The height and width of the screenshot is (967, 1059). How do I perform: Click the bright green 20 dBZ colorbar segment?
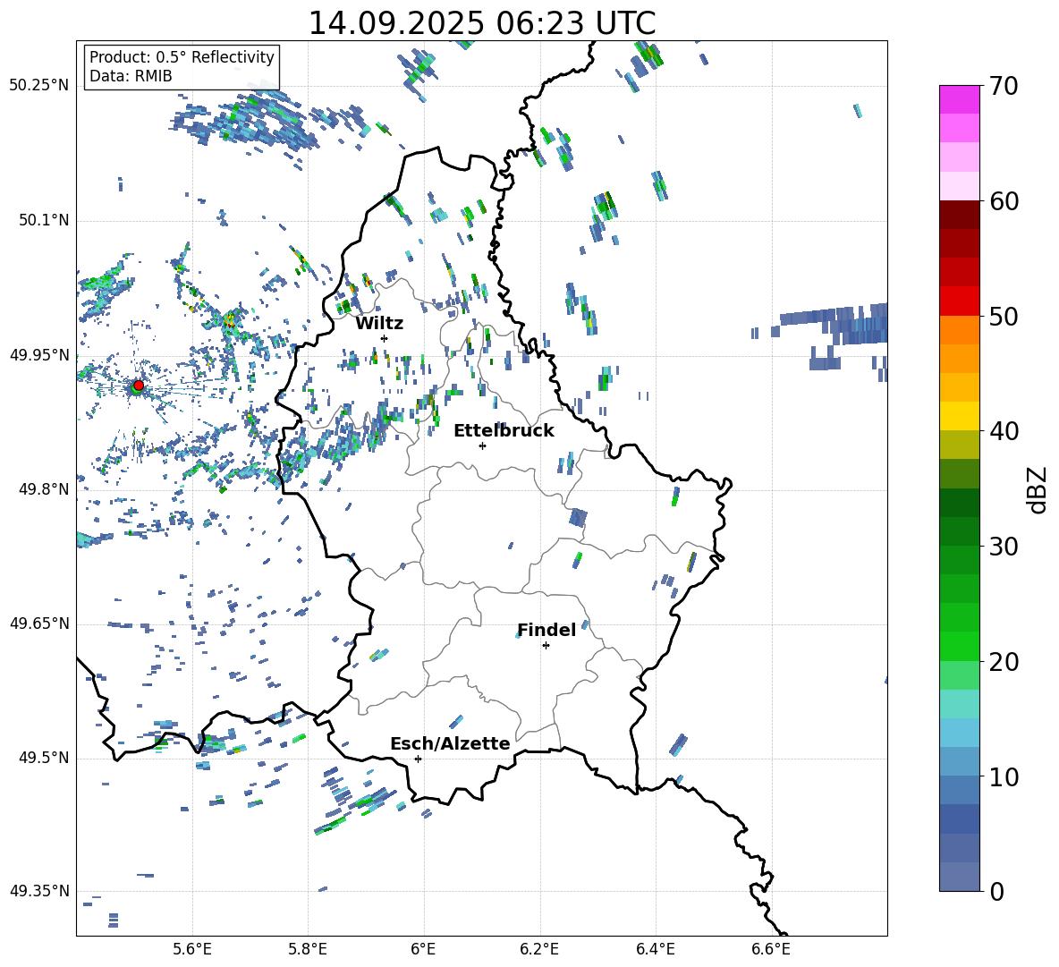click(x=959, y=646)
